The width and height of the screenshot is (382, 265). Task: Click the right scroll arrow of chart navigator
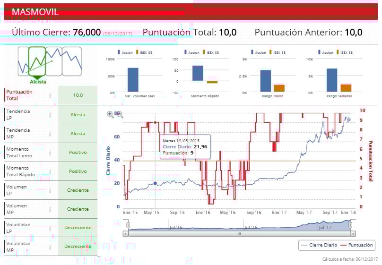point(353,234)
